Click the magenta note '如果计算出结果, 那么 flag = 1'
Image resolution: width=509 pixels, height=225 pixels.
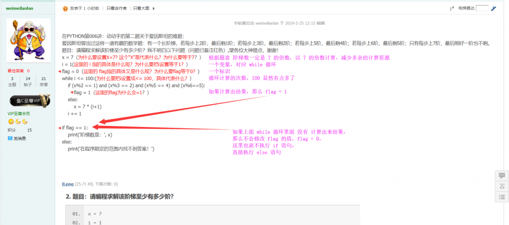(248, 92)
